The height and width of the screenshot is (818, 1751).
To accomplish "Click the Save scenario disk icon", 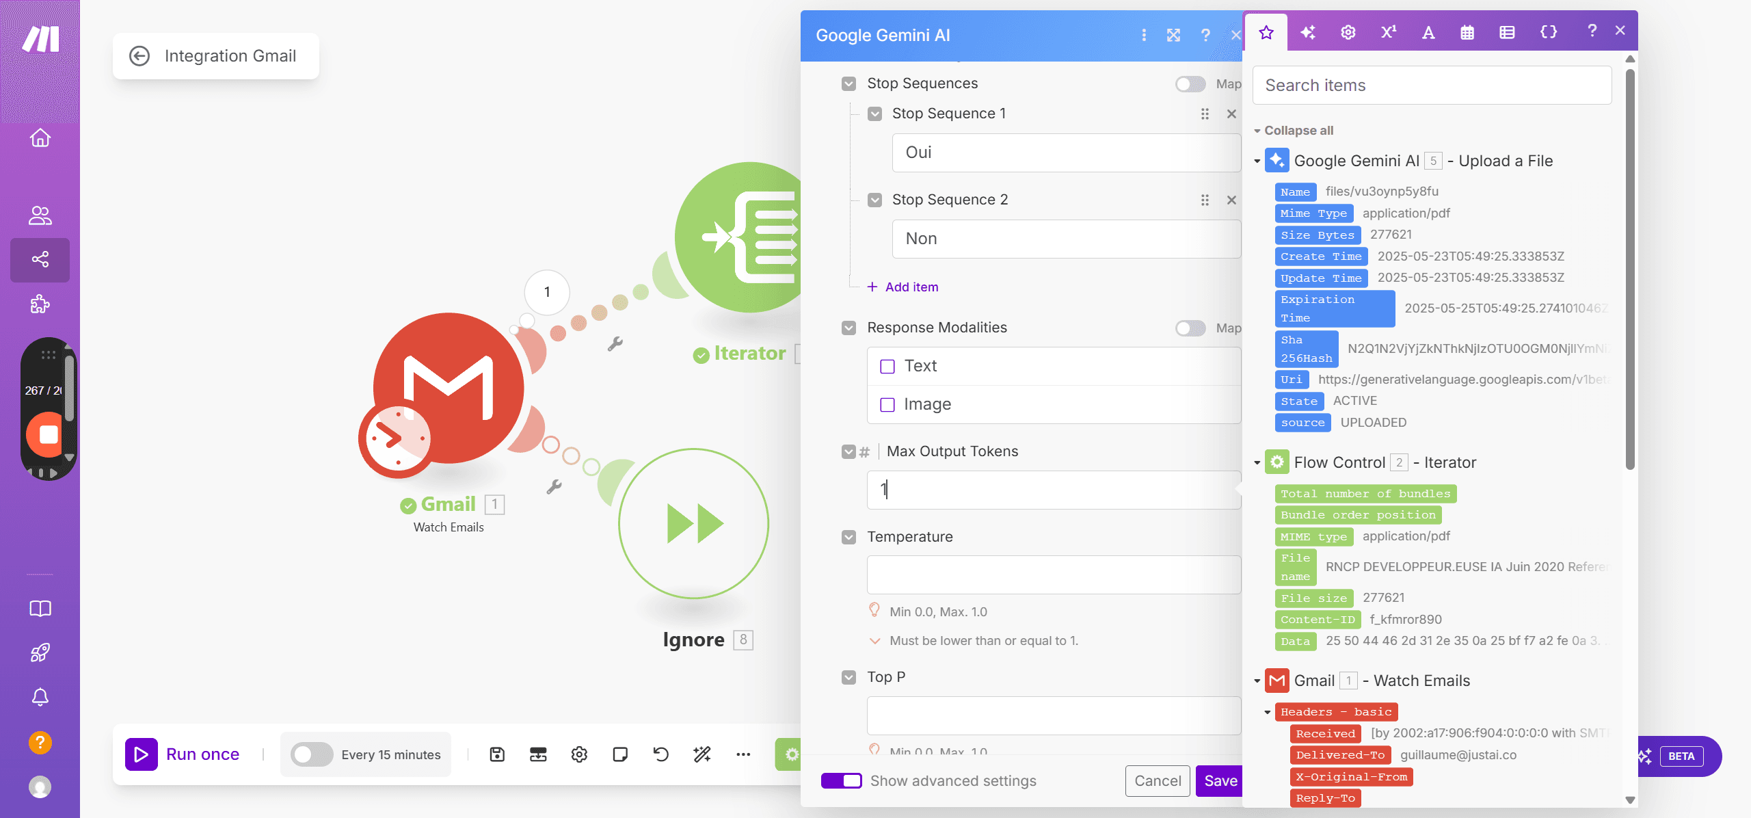I will (x=497, y=754).
